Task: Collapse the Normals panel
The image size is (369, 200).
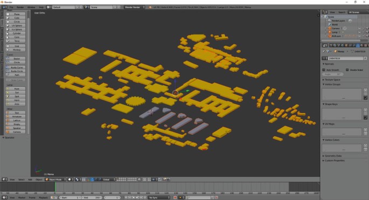Action: pos(329,64)
